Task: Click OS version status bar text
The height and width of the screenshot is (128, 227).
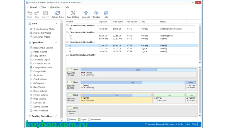Action: click(170, 124)
